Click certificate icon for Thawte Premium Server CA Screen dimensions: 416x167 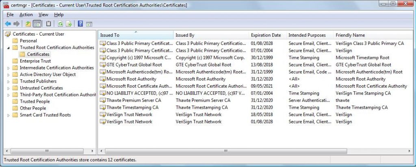(103, 100)
